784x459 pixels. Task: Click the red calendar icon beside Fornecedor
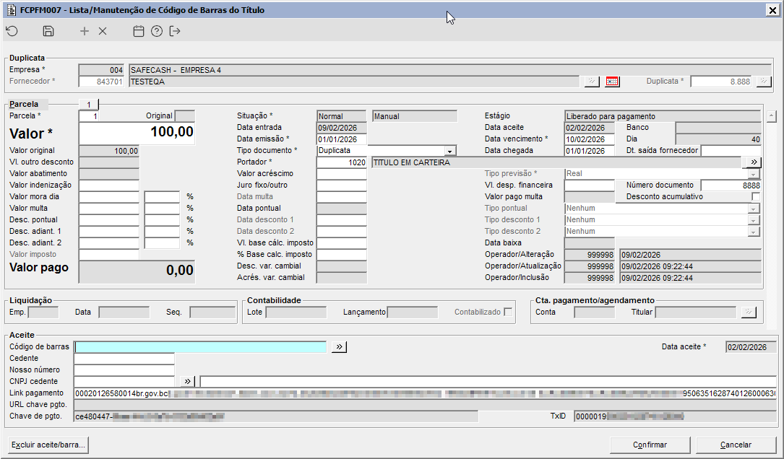pos(612,82)
